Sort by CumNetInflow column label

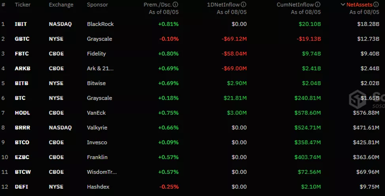296,5
